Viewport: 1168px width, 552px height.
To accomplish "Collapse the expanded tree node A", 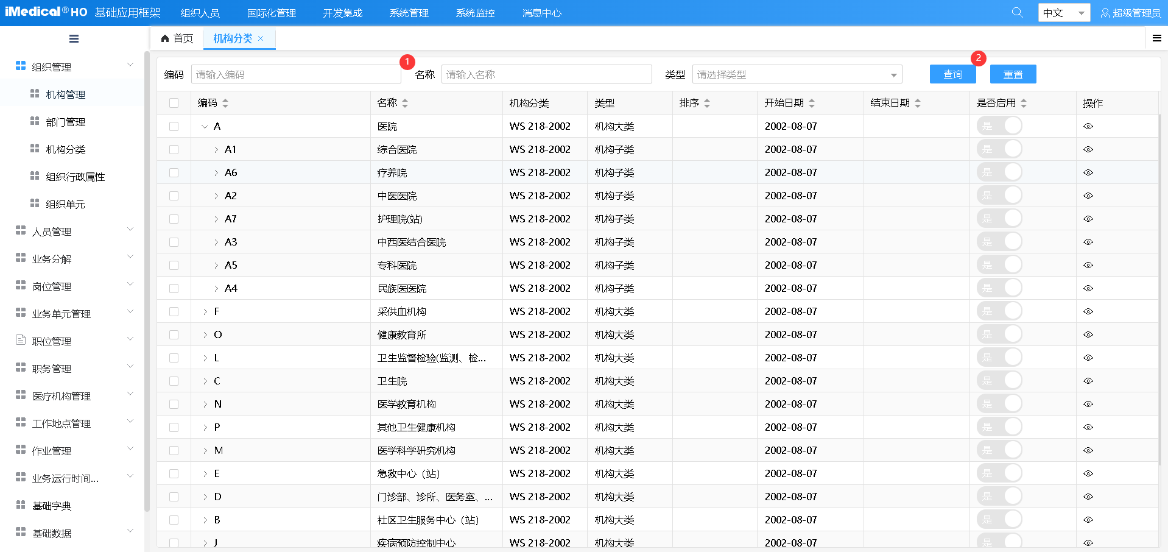I will click(205, 126).
